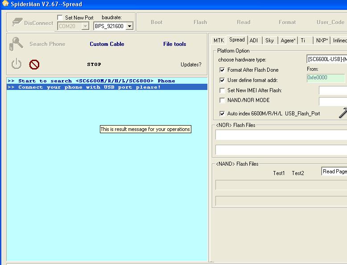This screenshot has width=347, height=265.
Task: Uncheck User define format addr
Action: point(222,80)
